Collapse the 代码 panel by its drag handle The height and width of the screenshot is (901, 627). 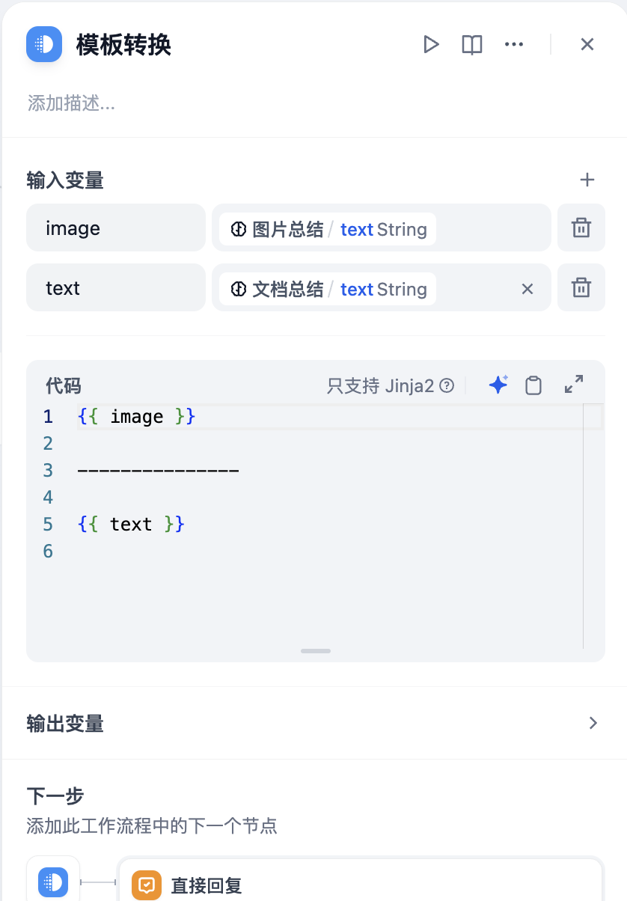point(315,650)
